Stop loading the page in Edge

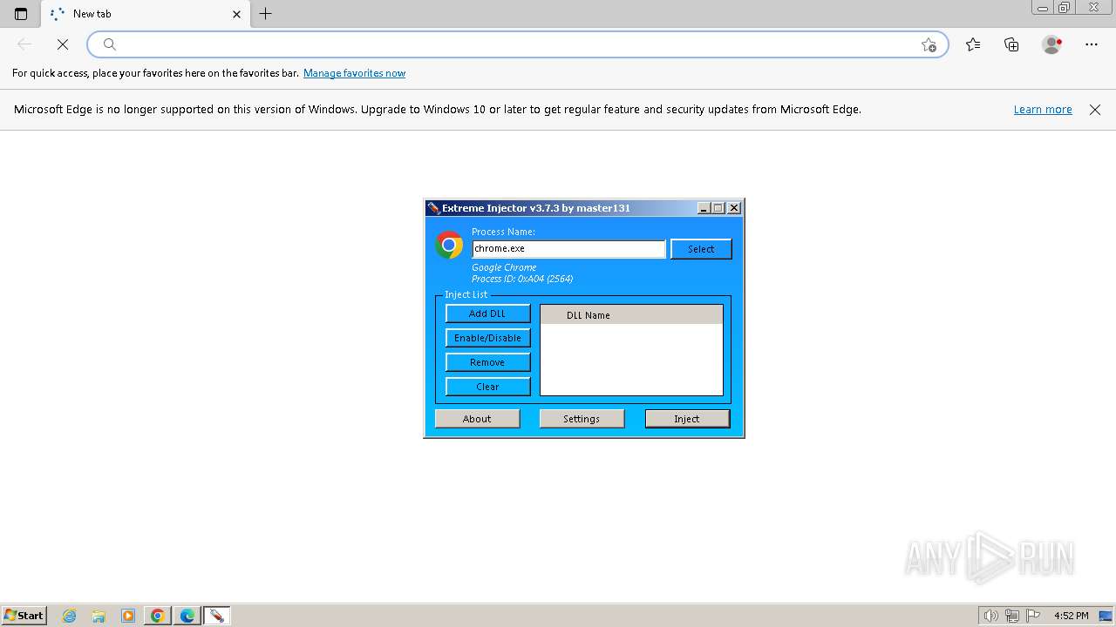63,44
